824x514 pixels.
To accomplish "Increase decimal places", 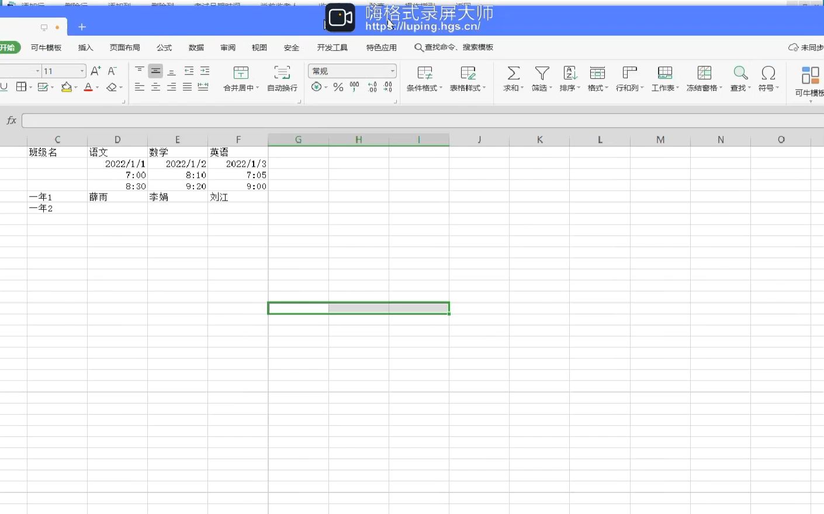I will pos(372,87).
